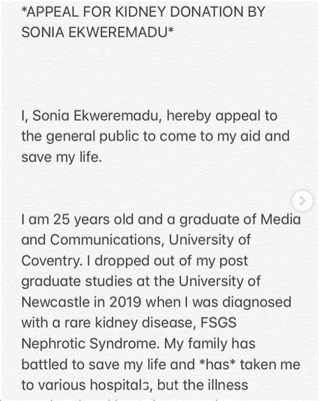Advance to the next slide using the chevron arrow
The image size is (319, 401).
[302, 201]
